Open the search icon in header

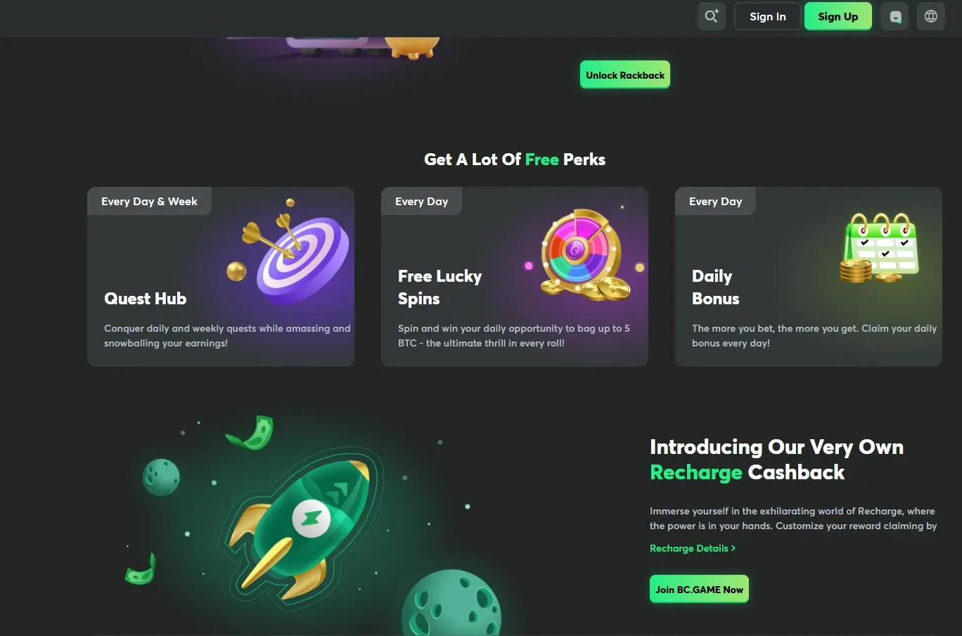click(x=711, y=16)
